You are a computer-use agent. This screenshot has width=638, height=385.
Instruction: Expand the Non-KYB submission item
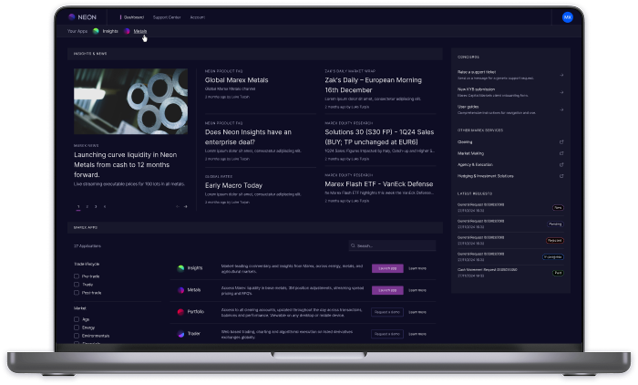pyautogui.click(x=561, y=91)
